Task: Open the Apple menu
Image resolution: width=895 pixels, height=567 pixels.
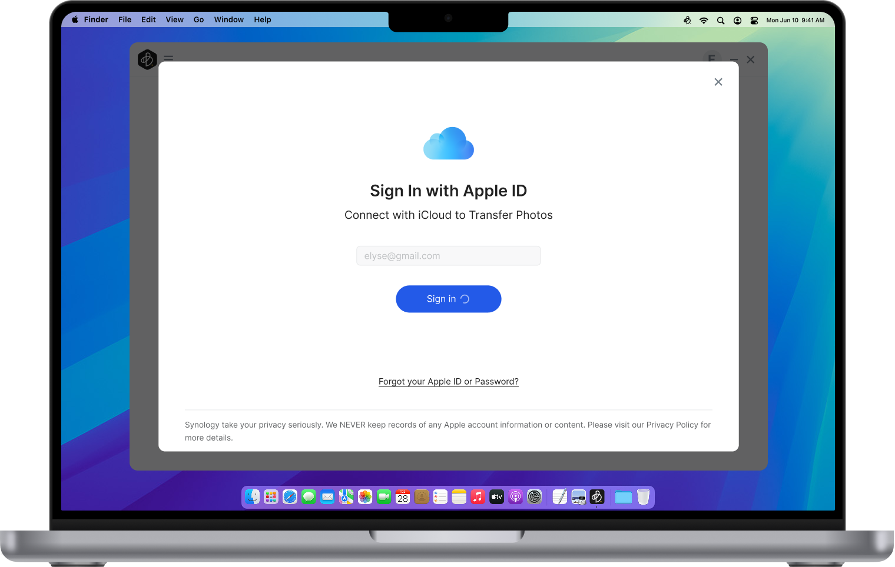Action: point(75,19)
